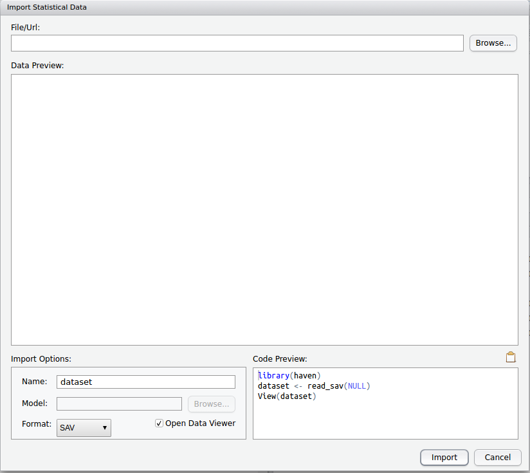
Task: Click the Name field containing dataset
Action: point(145,382)
